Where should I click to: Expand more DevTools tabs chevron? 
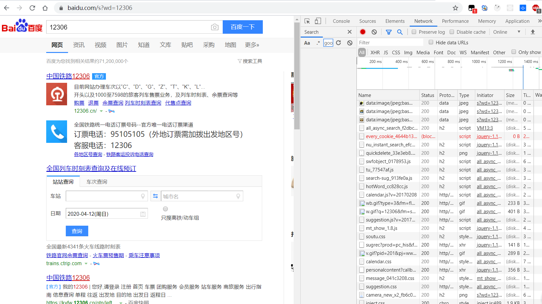pos(539,21)
